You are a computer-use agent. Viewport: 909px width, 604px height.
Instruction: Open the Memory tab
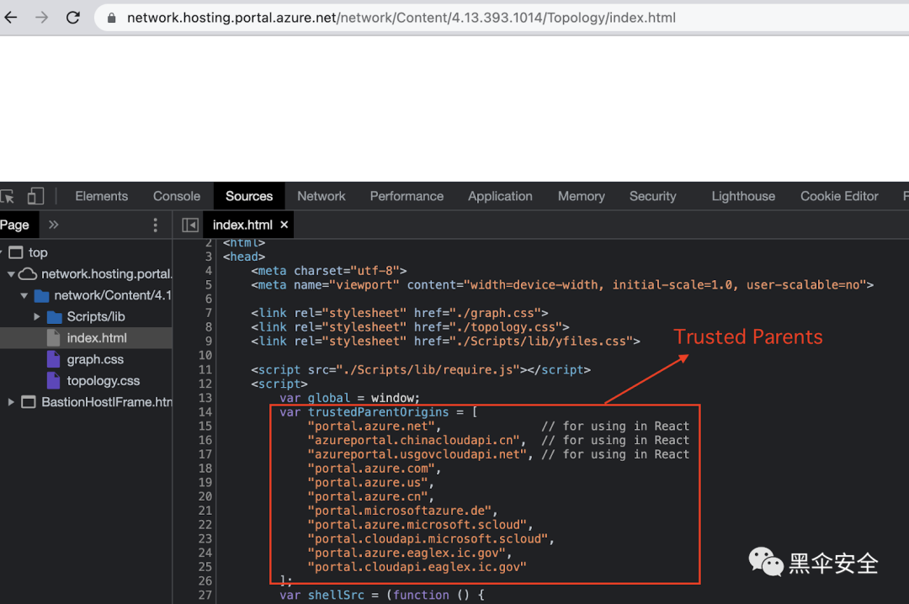[x=581, y=196]
